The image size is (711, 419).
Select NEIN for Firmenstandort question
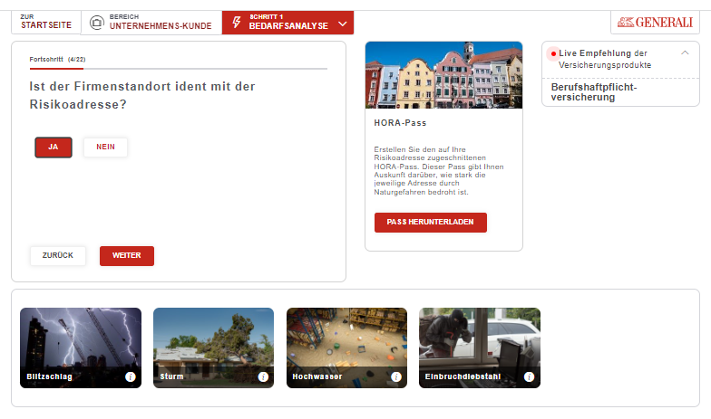click(x=105, y=148)
